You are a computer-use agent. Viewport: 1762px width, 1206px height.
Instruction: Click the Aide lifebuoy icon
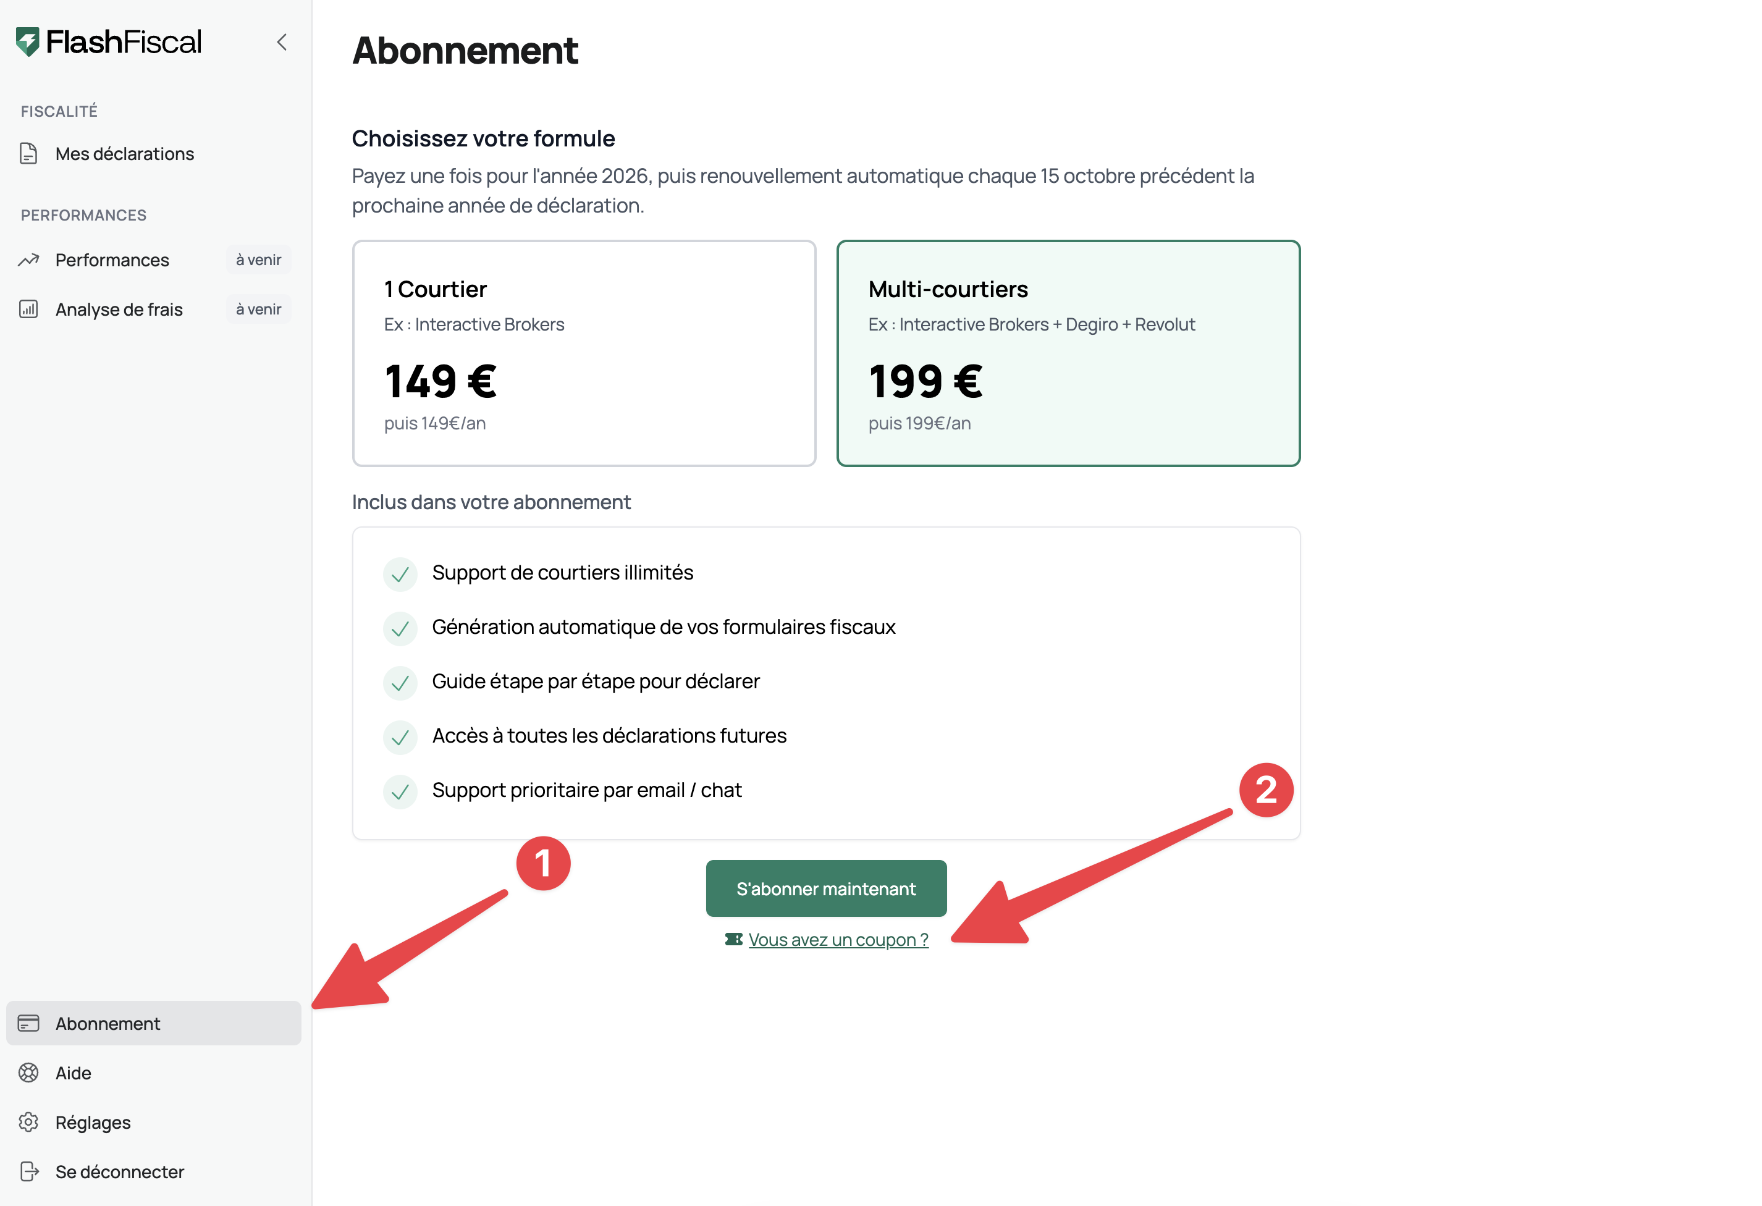tap(29, 1073)
